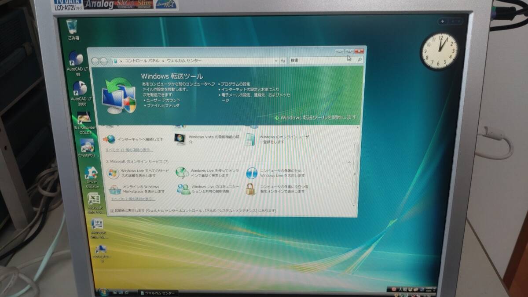Viewport: 528px width, 297px height.
Task: Open Microsoft Office Excel desktop shortcut
Action: click(94, 203)
